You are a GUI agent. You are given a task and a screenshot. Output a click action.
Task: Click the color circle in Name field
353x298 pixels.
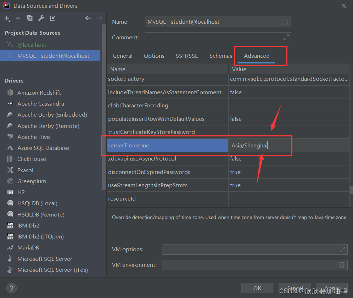[x=285, y=22]
